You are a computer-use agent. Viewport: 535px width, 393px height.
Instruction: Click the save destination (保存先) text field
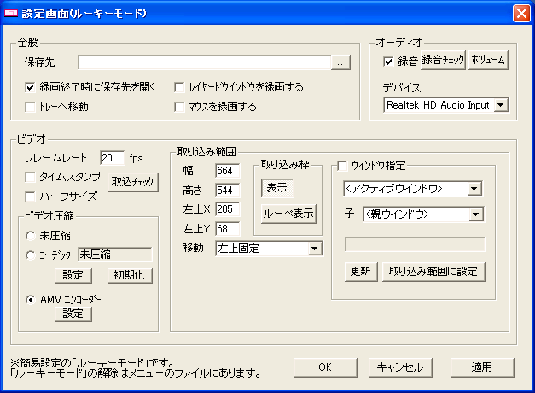[204, 62]
